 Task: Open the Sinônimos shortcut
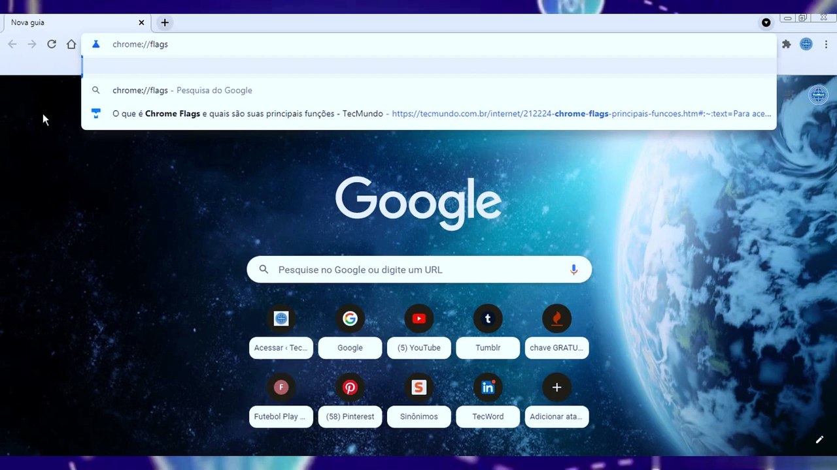[419, 400]
